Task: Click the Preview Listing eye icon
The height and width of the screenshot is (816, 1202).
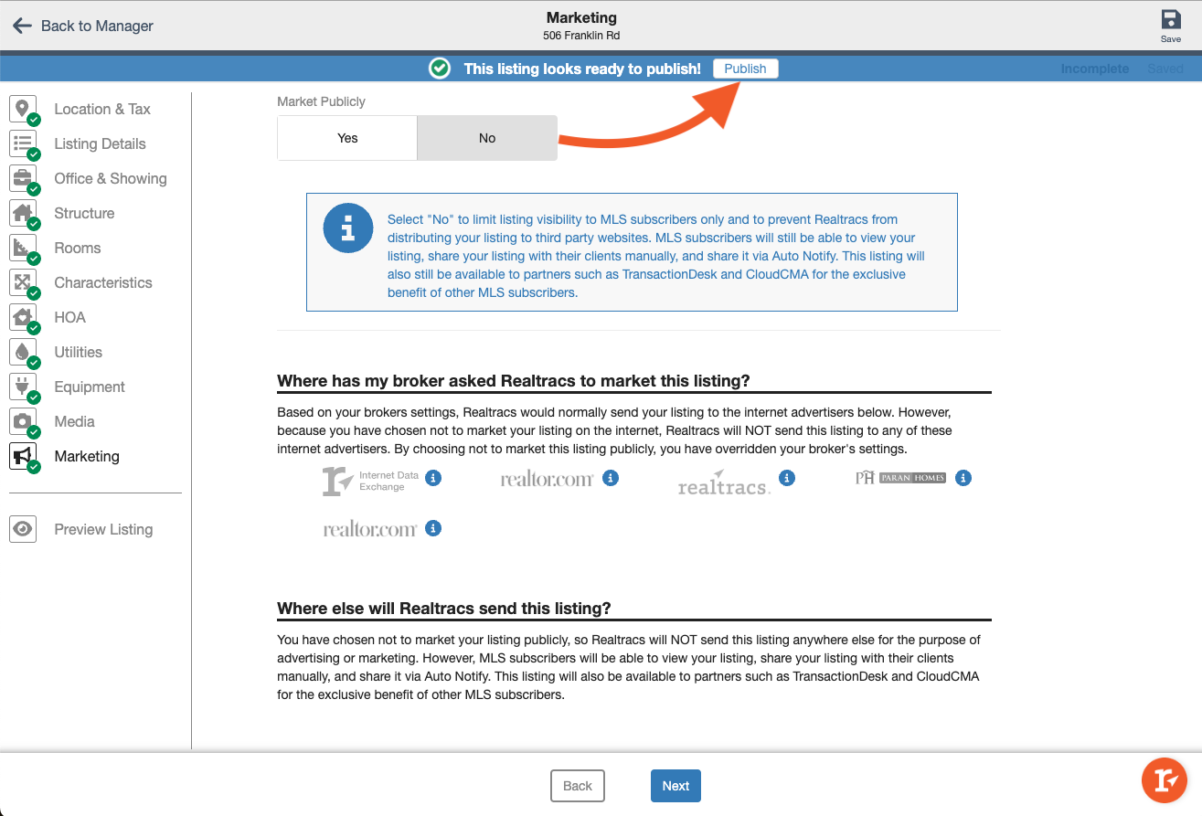Action: point(23,529)
